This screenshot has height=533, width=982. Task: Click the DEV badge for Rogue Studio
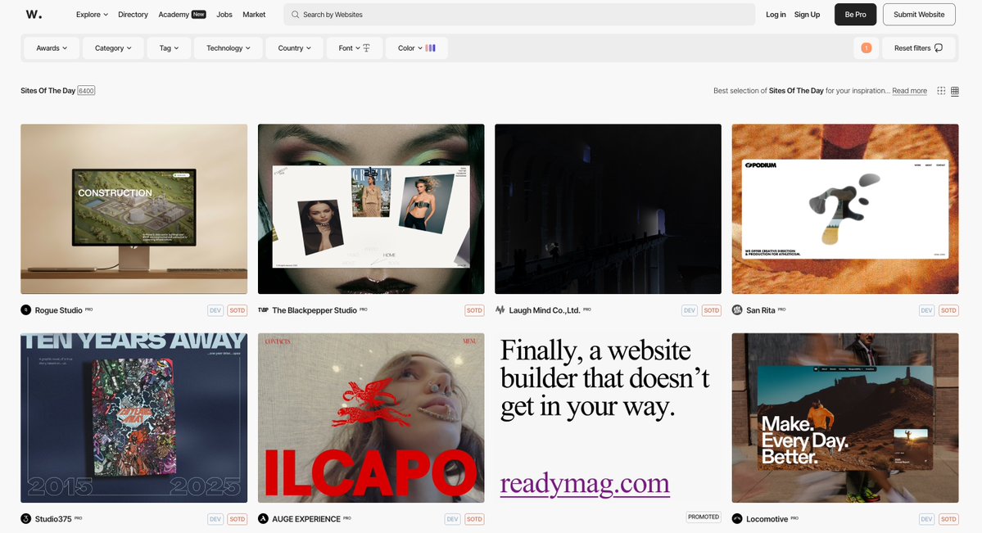pos(215,310)
